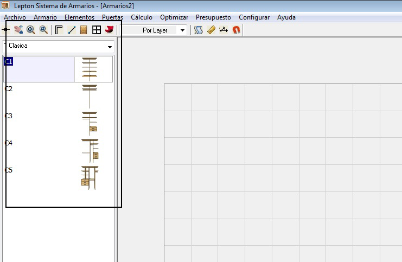Image resolution: width=402 pixels, height=262 pixels.
Task: Click the four-pane grid icon
Action: (x=97, y=30)
